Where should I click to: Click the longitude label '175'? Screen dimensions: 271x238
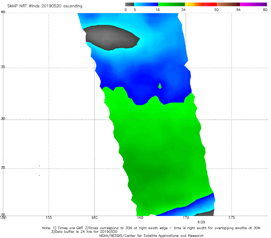(x=231, y=217)
